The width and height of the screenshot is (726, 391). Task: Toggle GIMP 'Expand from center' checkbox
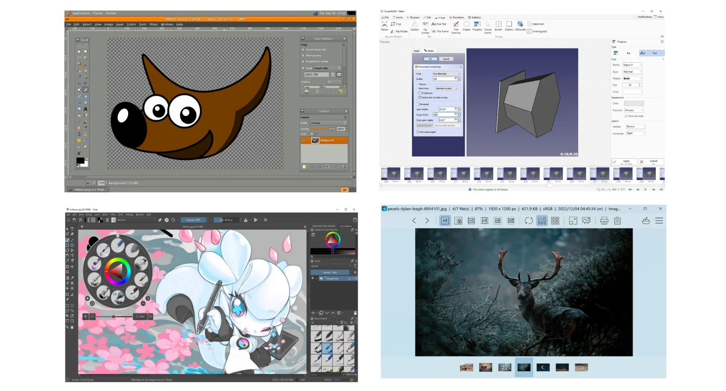click(x=303, y=62)
